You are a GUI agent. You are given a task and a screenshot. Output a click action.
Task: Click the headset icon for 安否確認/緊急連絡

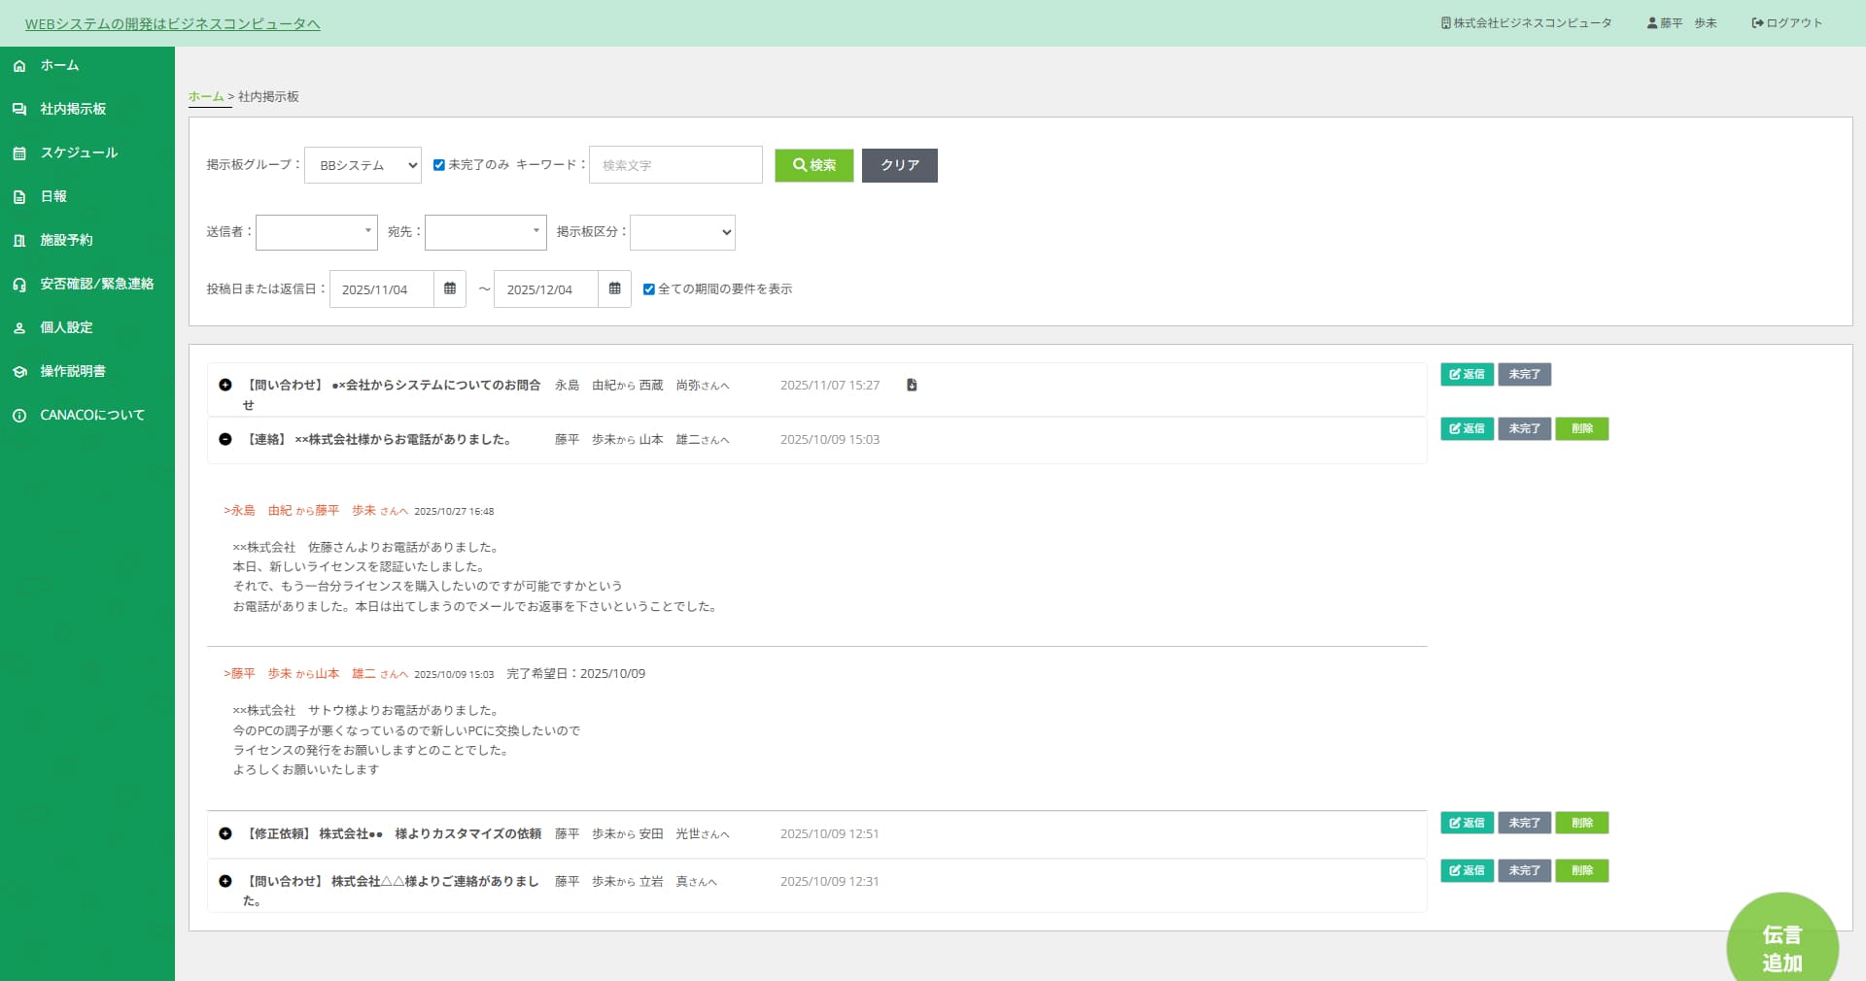tap(19, 285)
